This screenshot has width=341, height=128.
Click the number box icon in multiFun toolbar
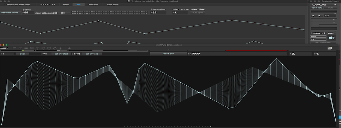click(43, 48)
